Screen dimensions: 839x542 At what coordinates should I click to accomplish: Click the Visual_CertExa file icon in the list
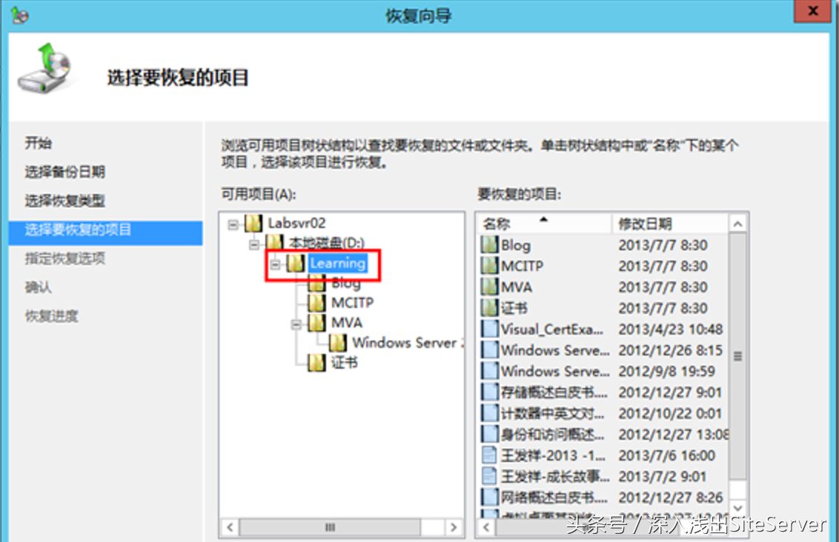491,329
